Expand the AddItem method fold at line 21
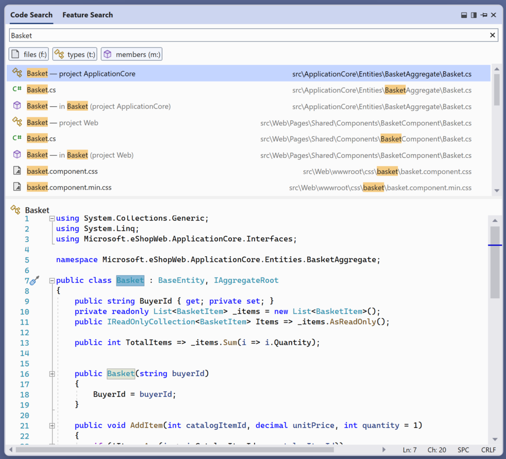506x459 pixels. (x=51, y=425)
